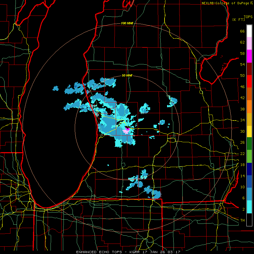
Task: Pick the cyan legend swatch at the bottom
Action: (249, 207)
